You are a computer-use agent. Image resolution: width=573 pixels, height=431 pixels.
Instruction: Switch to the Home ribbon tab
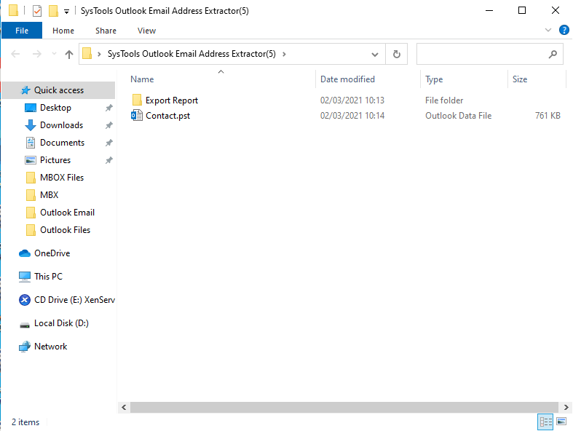click(63, 31)
